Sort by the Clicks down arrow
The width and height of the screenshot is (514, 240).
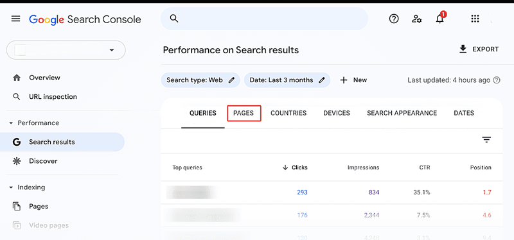click(x=285, y=167)
